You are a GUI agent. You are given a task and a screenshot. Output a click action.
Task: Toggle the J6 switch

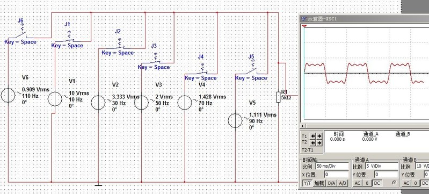[21, 35]
